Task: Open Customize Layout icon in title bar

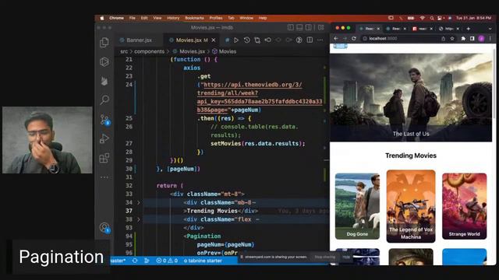Action: coord(320,28)
